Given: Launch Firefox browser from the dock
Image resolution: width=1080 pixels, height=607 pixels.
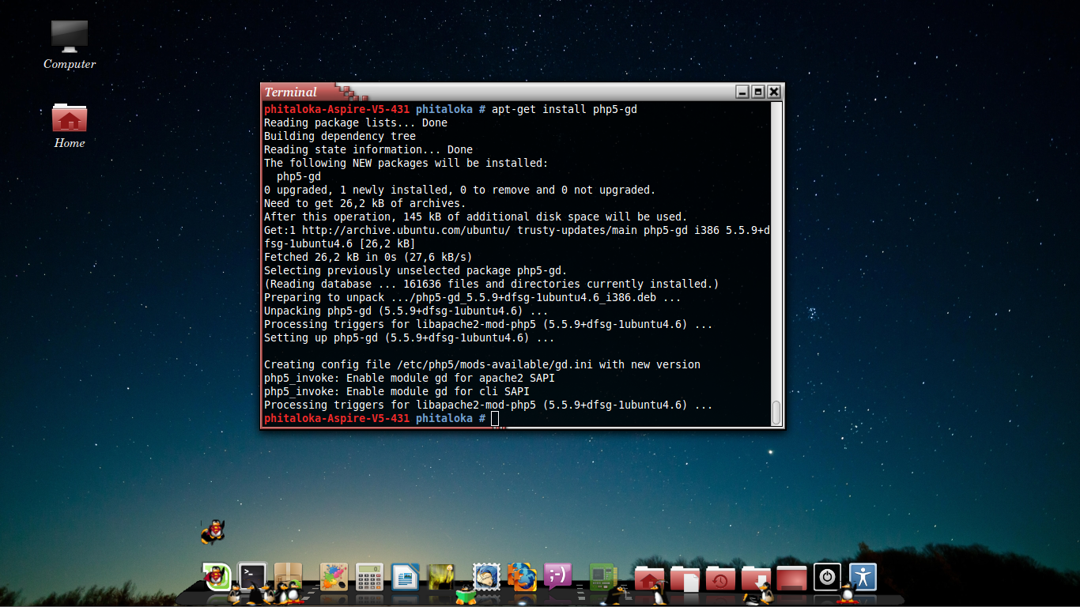Looking at the screenshot, I should pos(522,577).
